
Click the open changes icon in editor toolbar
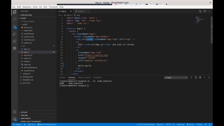coord(200,11)
